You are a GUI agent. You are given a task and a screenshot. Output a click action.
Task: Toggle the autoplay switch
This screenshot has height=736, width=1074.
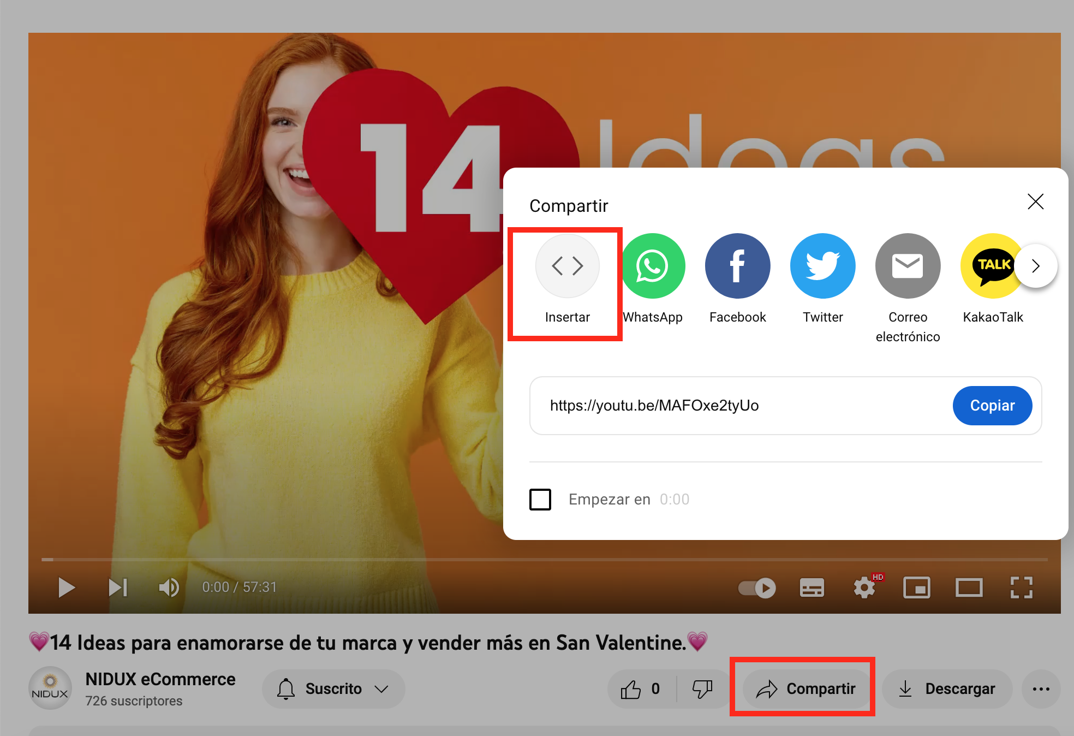(x=757, y=587)
